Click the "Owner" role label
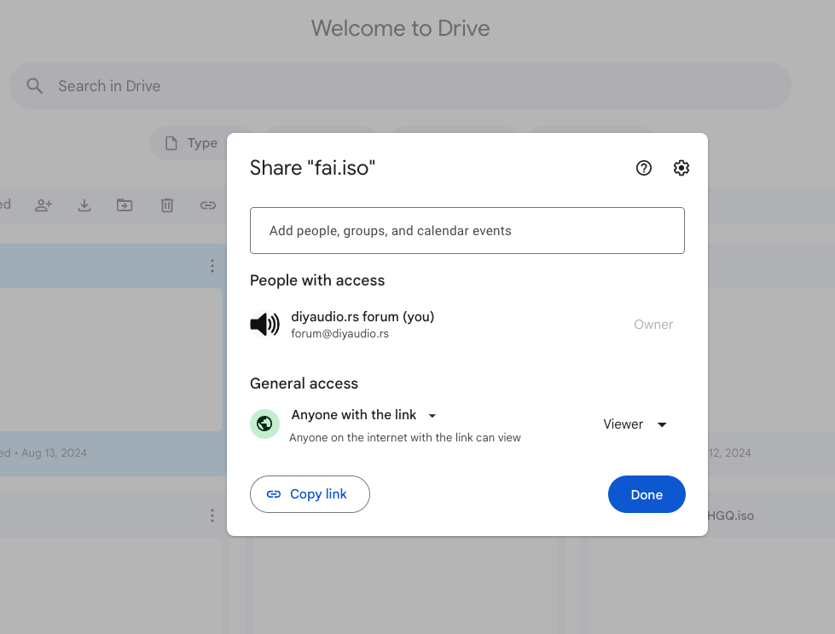 click(653, 325)
